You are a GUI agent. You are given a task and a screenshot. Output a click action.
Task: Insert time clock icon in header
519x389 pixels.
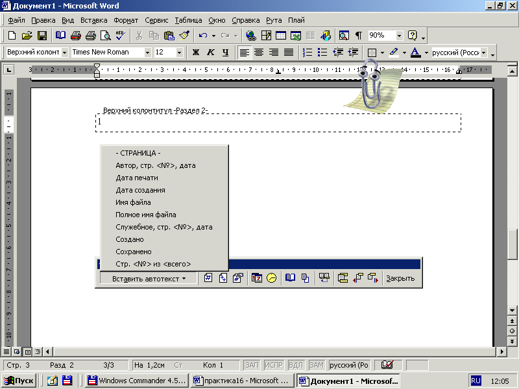point(271,278)
